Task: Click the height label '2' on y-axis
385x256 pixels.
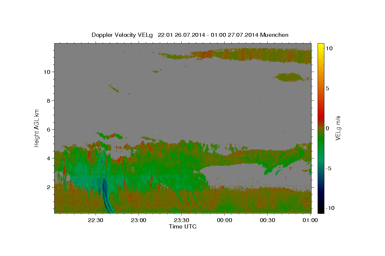Action: coord(49,187)
